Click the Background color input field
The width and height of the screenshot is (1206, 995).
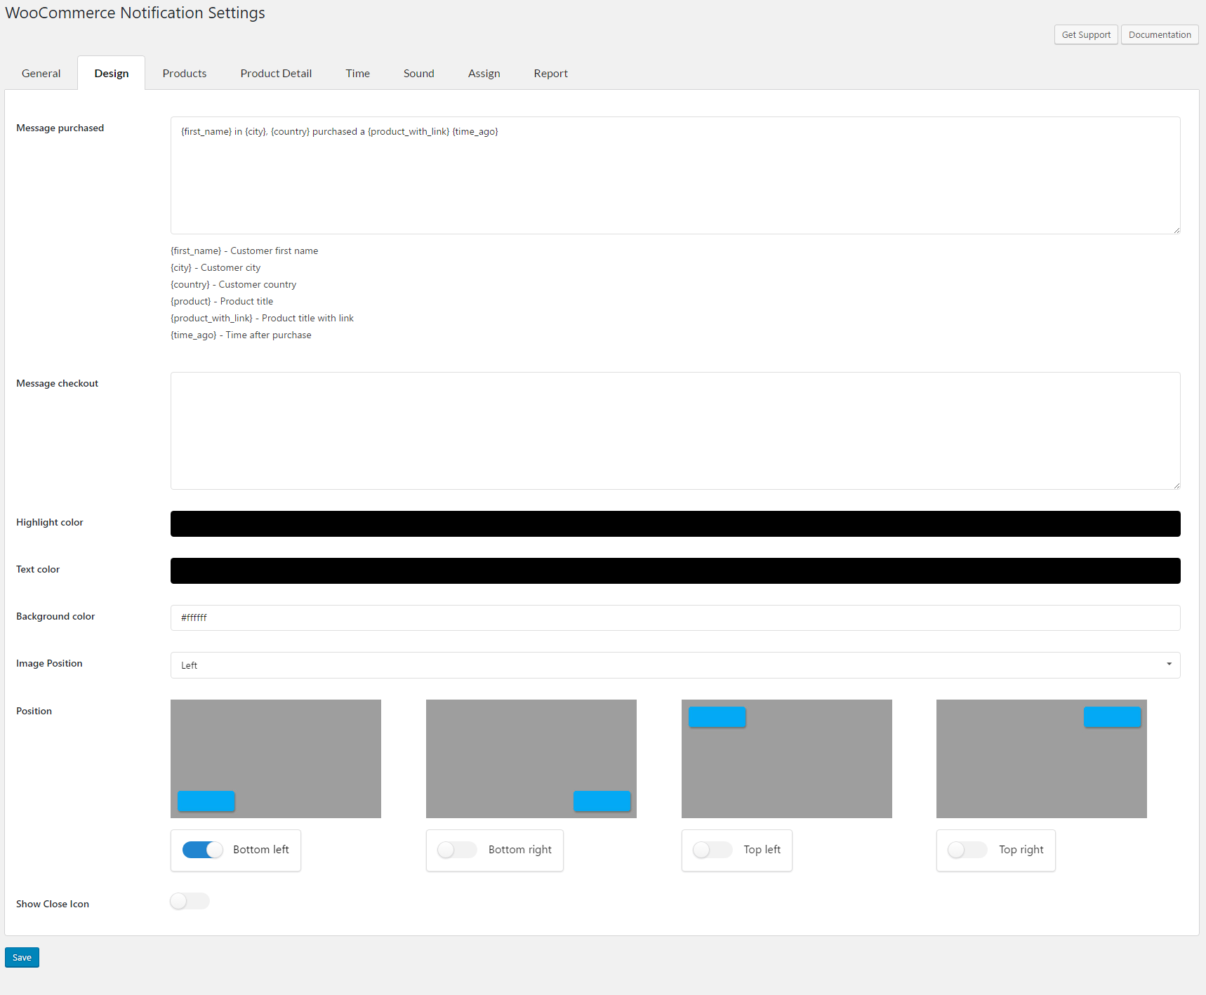pyautogui.click(x=675, y=617)
